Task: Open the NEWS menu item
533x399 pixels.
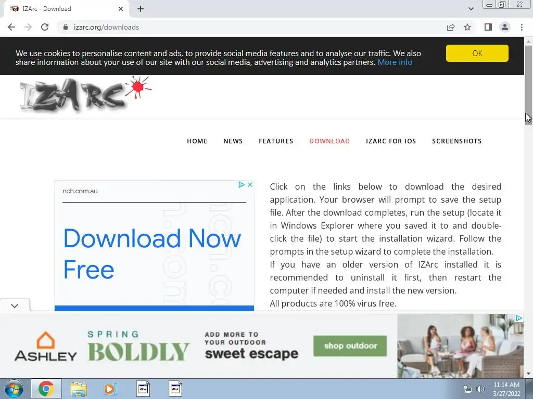Action: (x=233, y=141)
